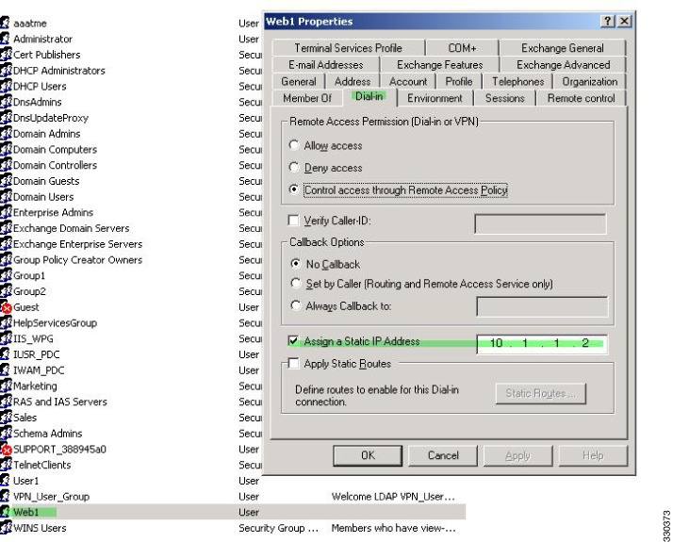Click the help question mark icon in title bar

607,21
